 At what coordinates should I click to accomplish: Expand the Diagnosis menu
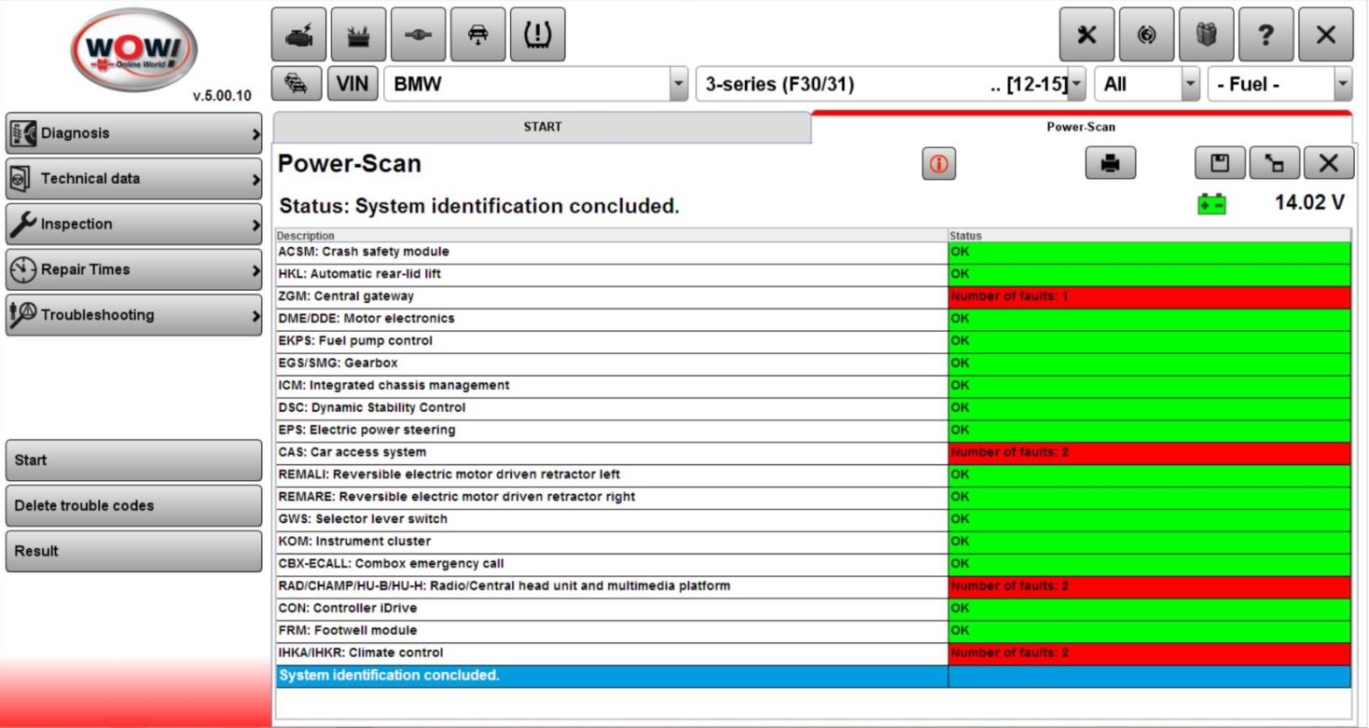[x=133, y=133]
